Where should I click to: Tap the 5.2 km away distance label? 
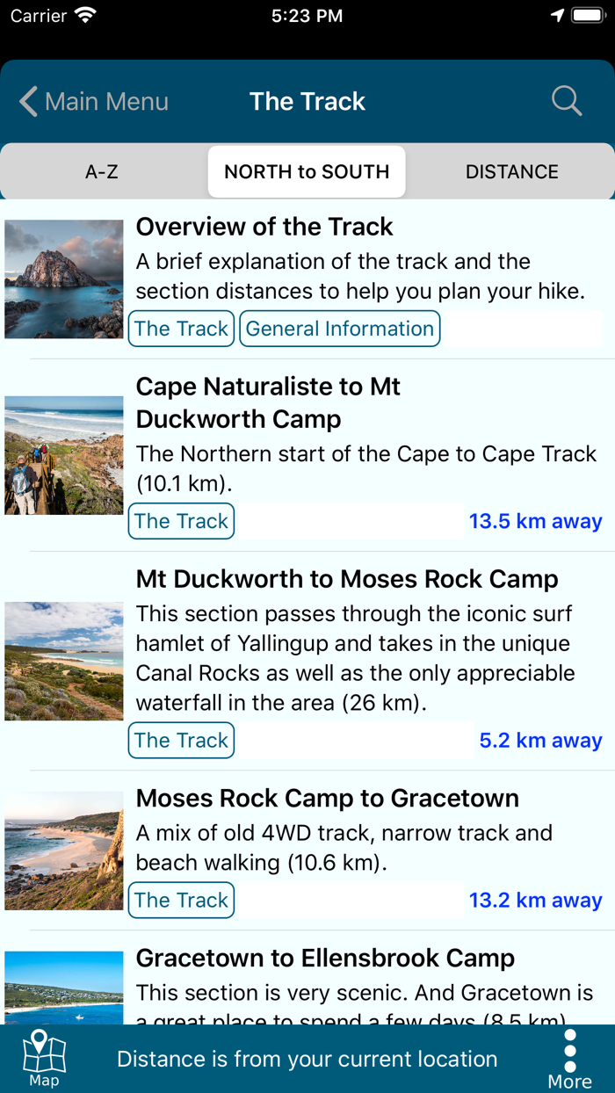click(540, 740)
